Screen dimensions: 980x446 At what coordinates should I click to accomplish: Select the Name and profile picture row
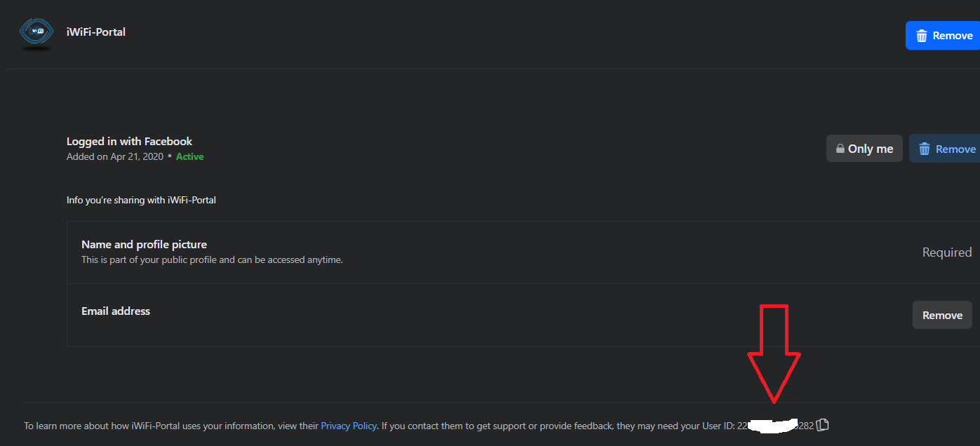(523, 252)
